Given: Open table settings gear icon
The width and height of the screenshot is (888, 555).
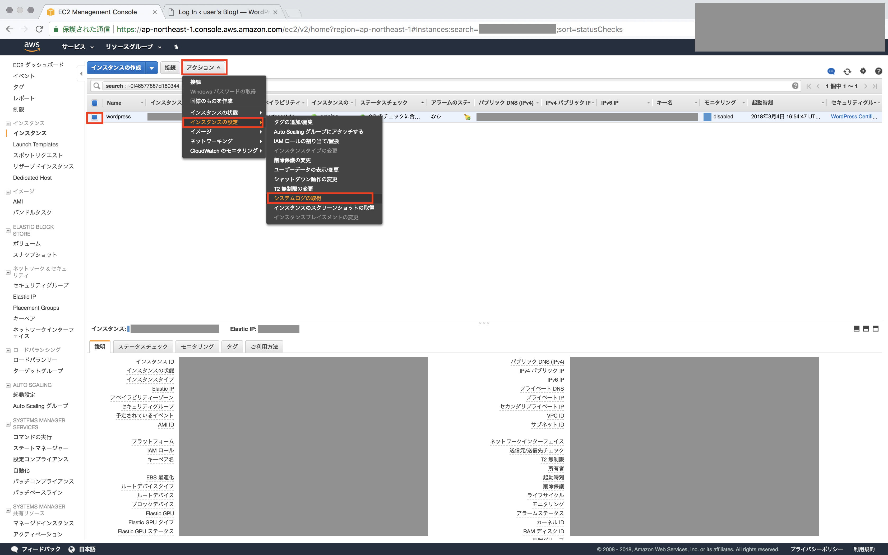Looking at the screenshot, I should tap(863, 71).
